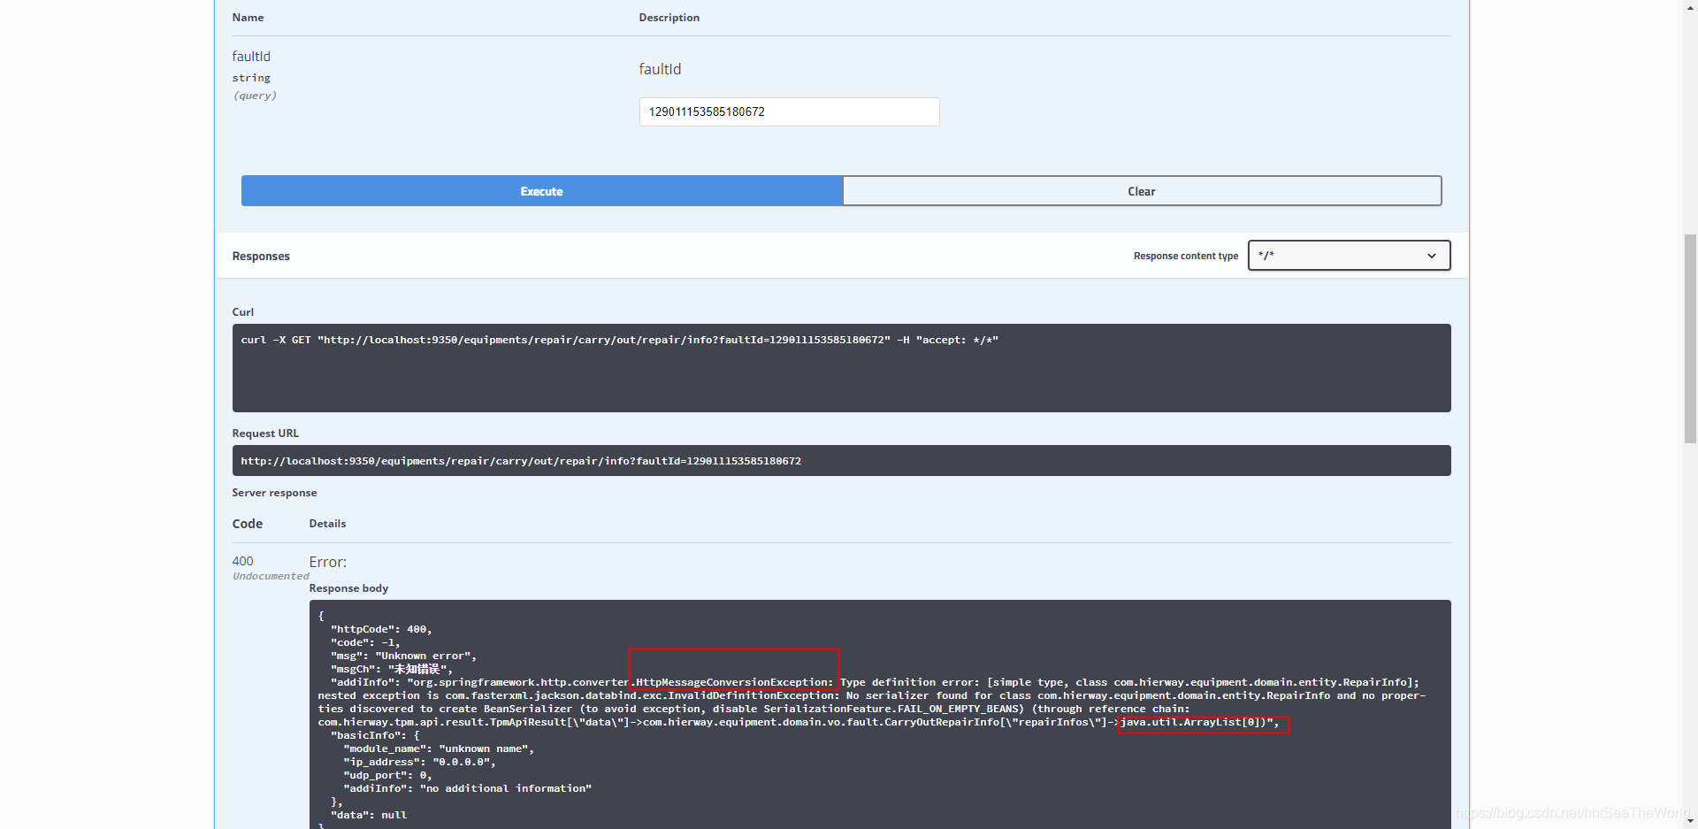Screen dimensions: 1698x829
Task: Click the HttpMessageConversionException text
Action: pos(735,682)
